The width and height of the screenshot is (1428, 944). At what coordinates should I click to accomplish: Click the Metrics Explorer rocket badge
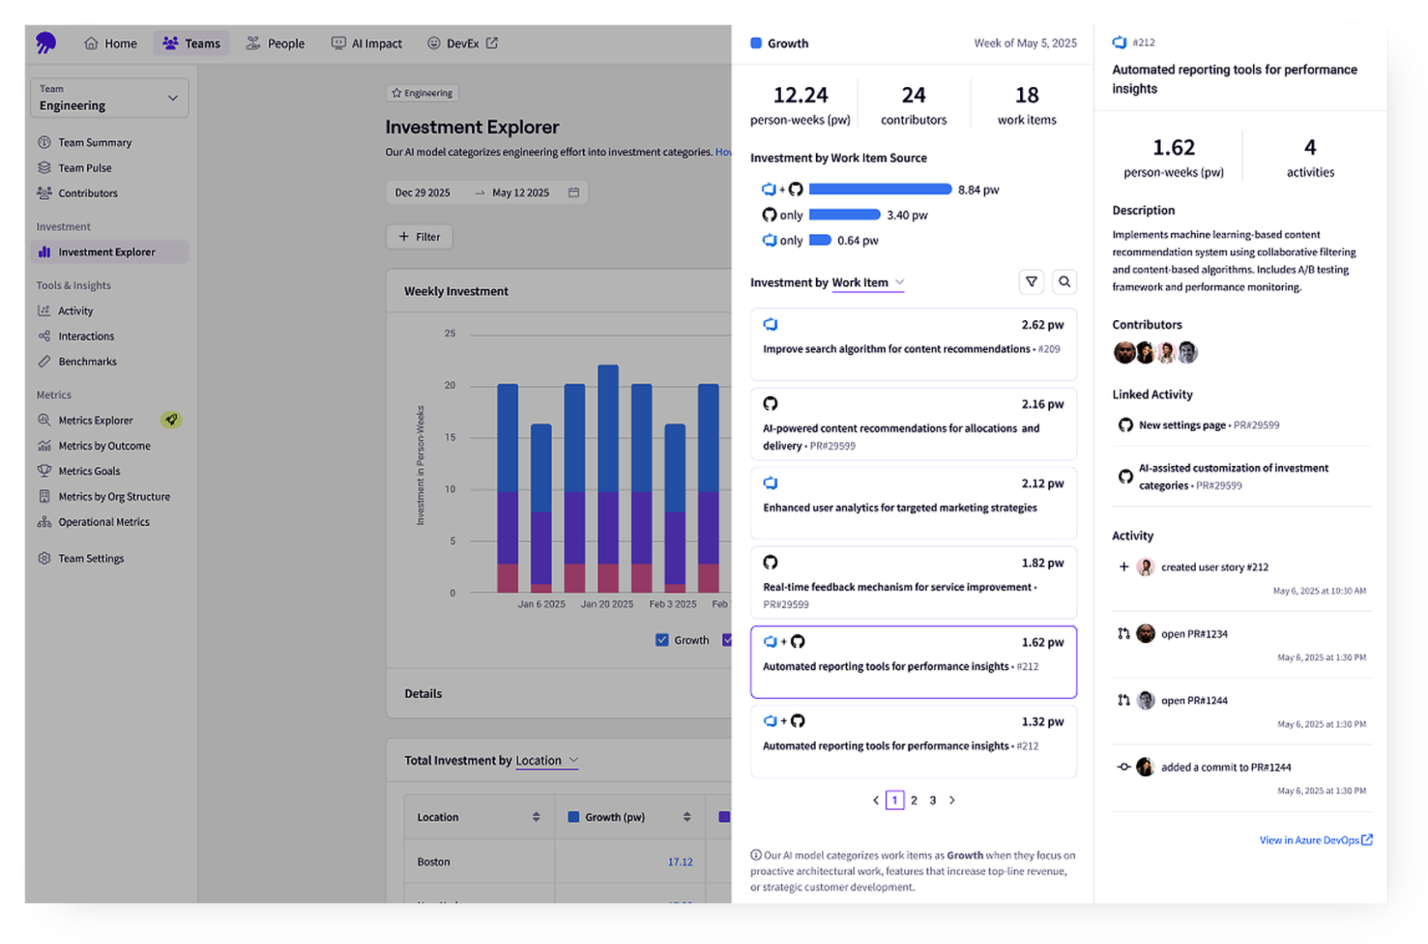click(171, 420)
